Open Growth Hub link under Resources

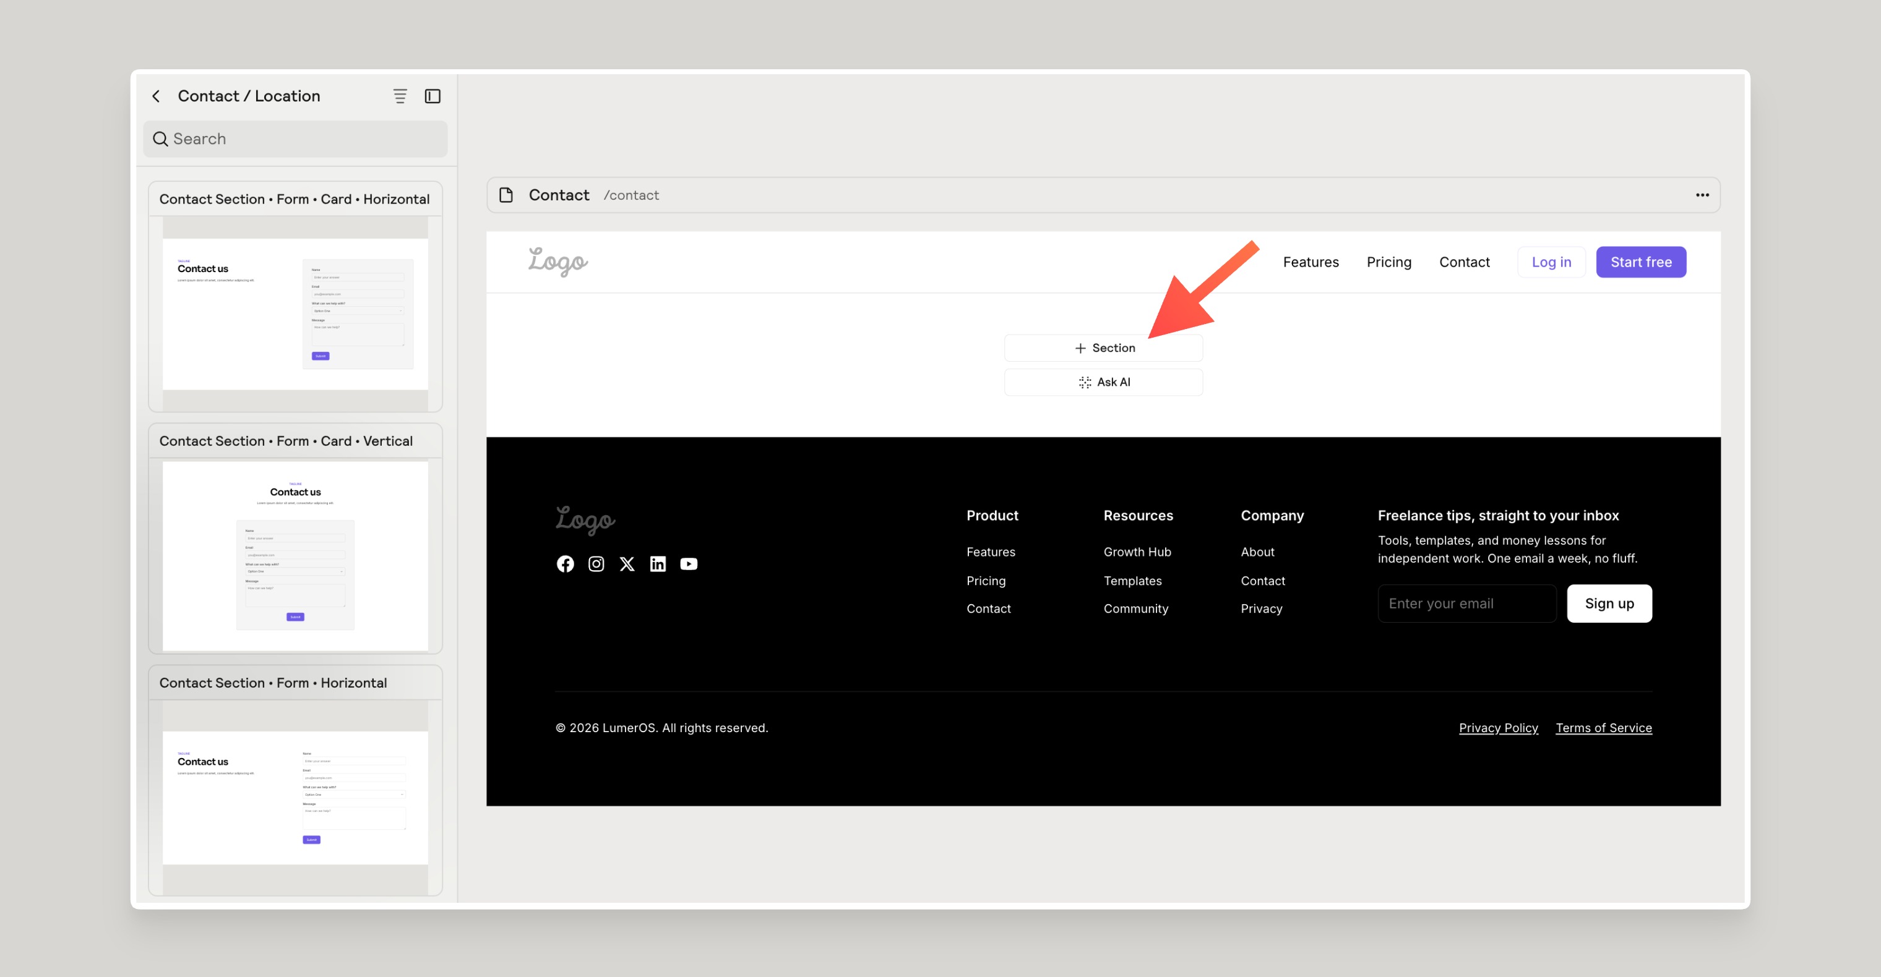[x=1137, y=552]
